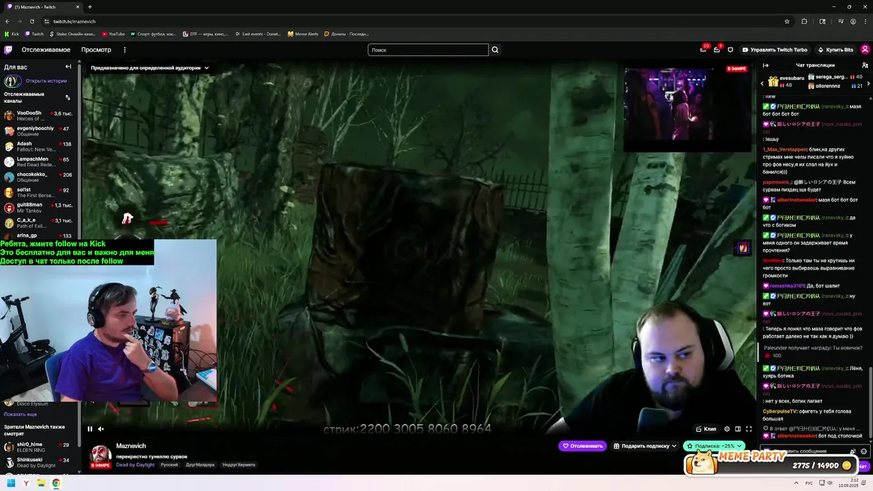Click the Bits icon in chat input
Screen dimensions: 873x491
click(x=853, y=451)
